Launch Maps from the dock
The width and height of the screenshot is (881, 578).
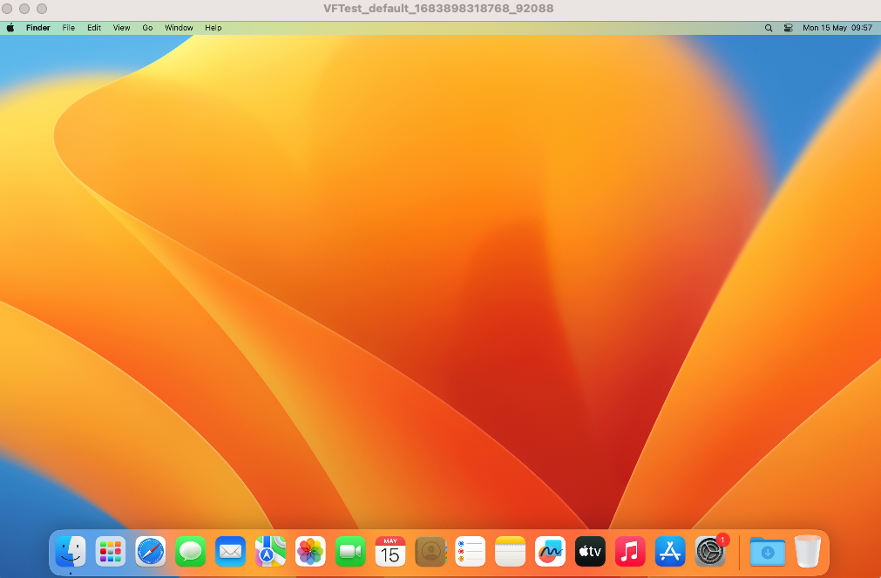(270, 551)
